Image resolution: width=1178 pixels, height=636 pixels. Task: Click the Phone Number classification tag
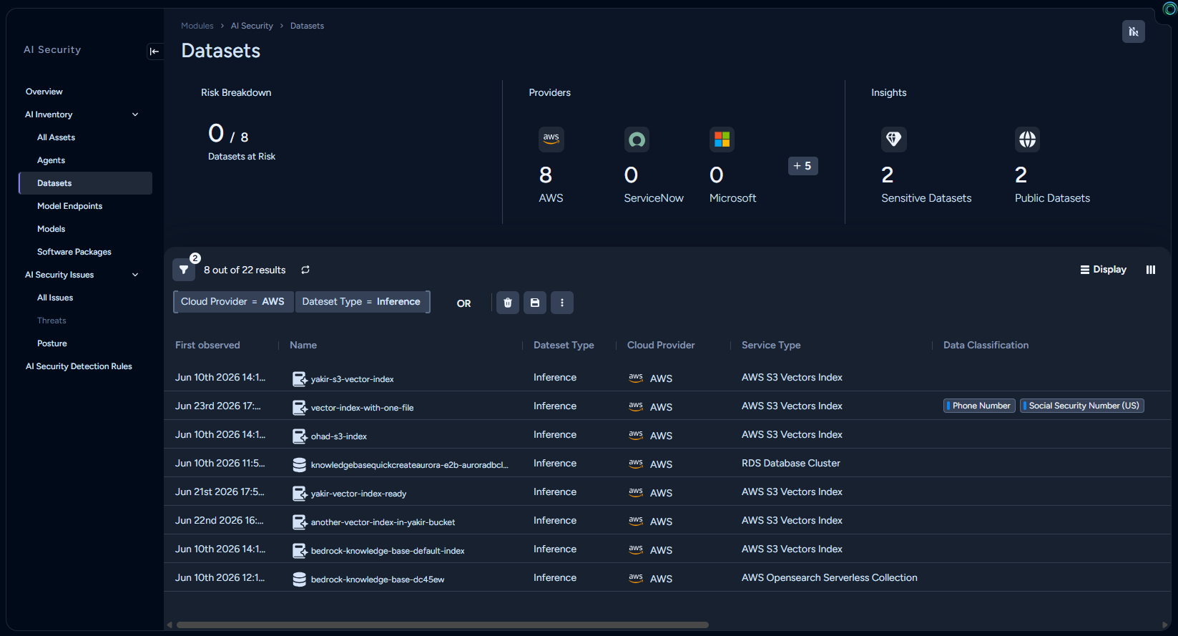click(979, 406)
